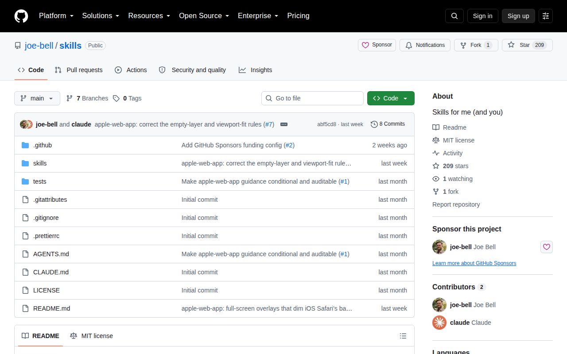
Task: Open the 8 Commits history
Action: point(388,124)
